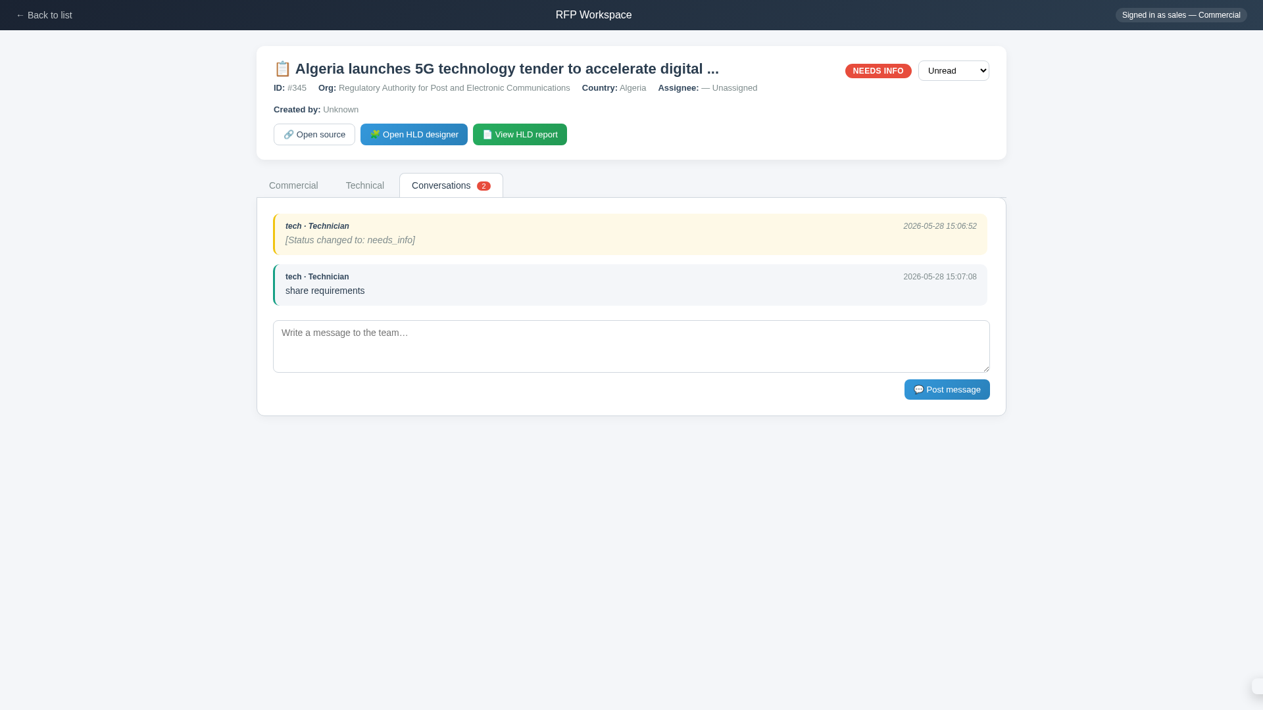Click the Open source button

point(314,135)
